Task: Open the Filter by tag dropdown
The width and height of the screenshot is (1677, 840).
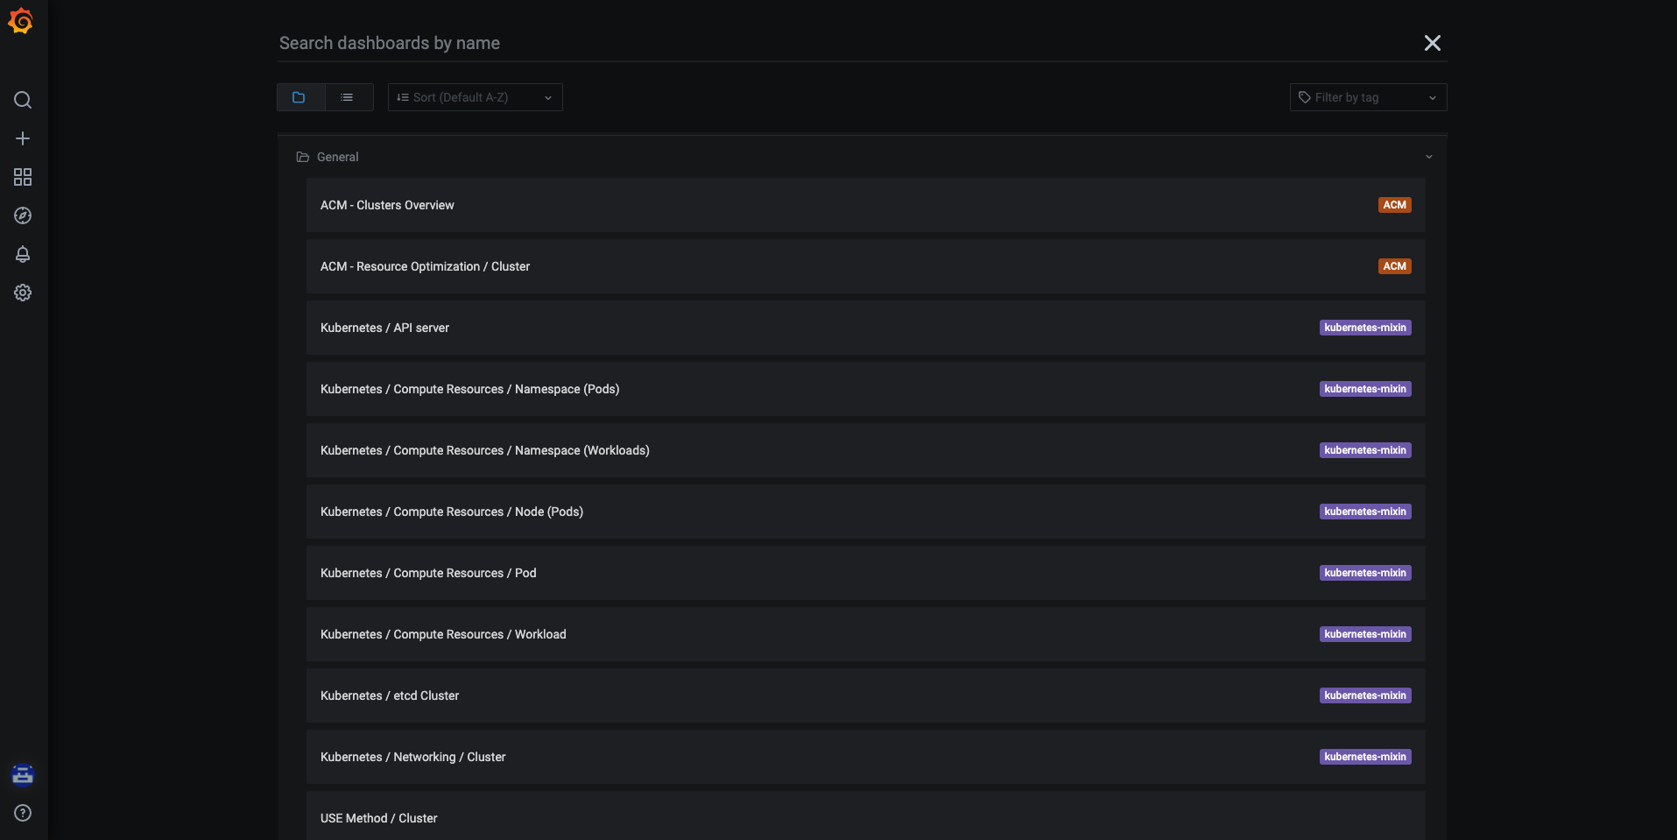Action: point(1367,97)
